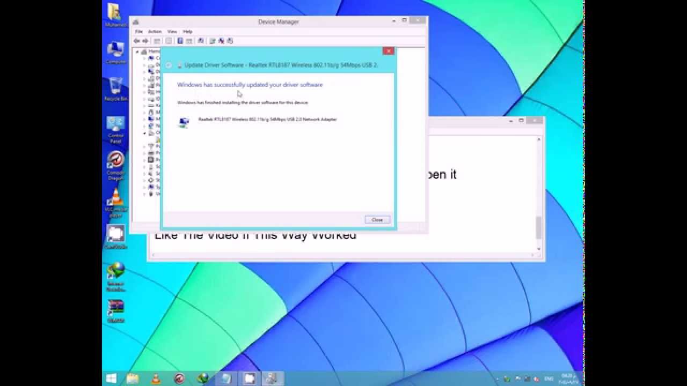Open the WinRAR desktop icon
The image size is (687, 386).
[x=115, y=311]
